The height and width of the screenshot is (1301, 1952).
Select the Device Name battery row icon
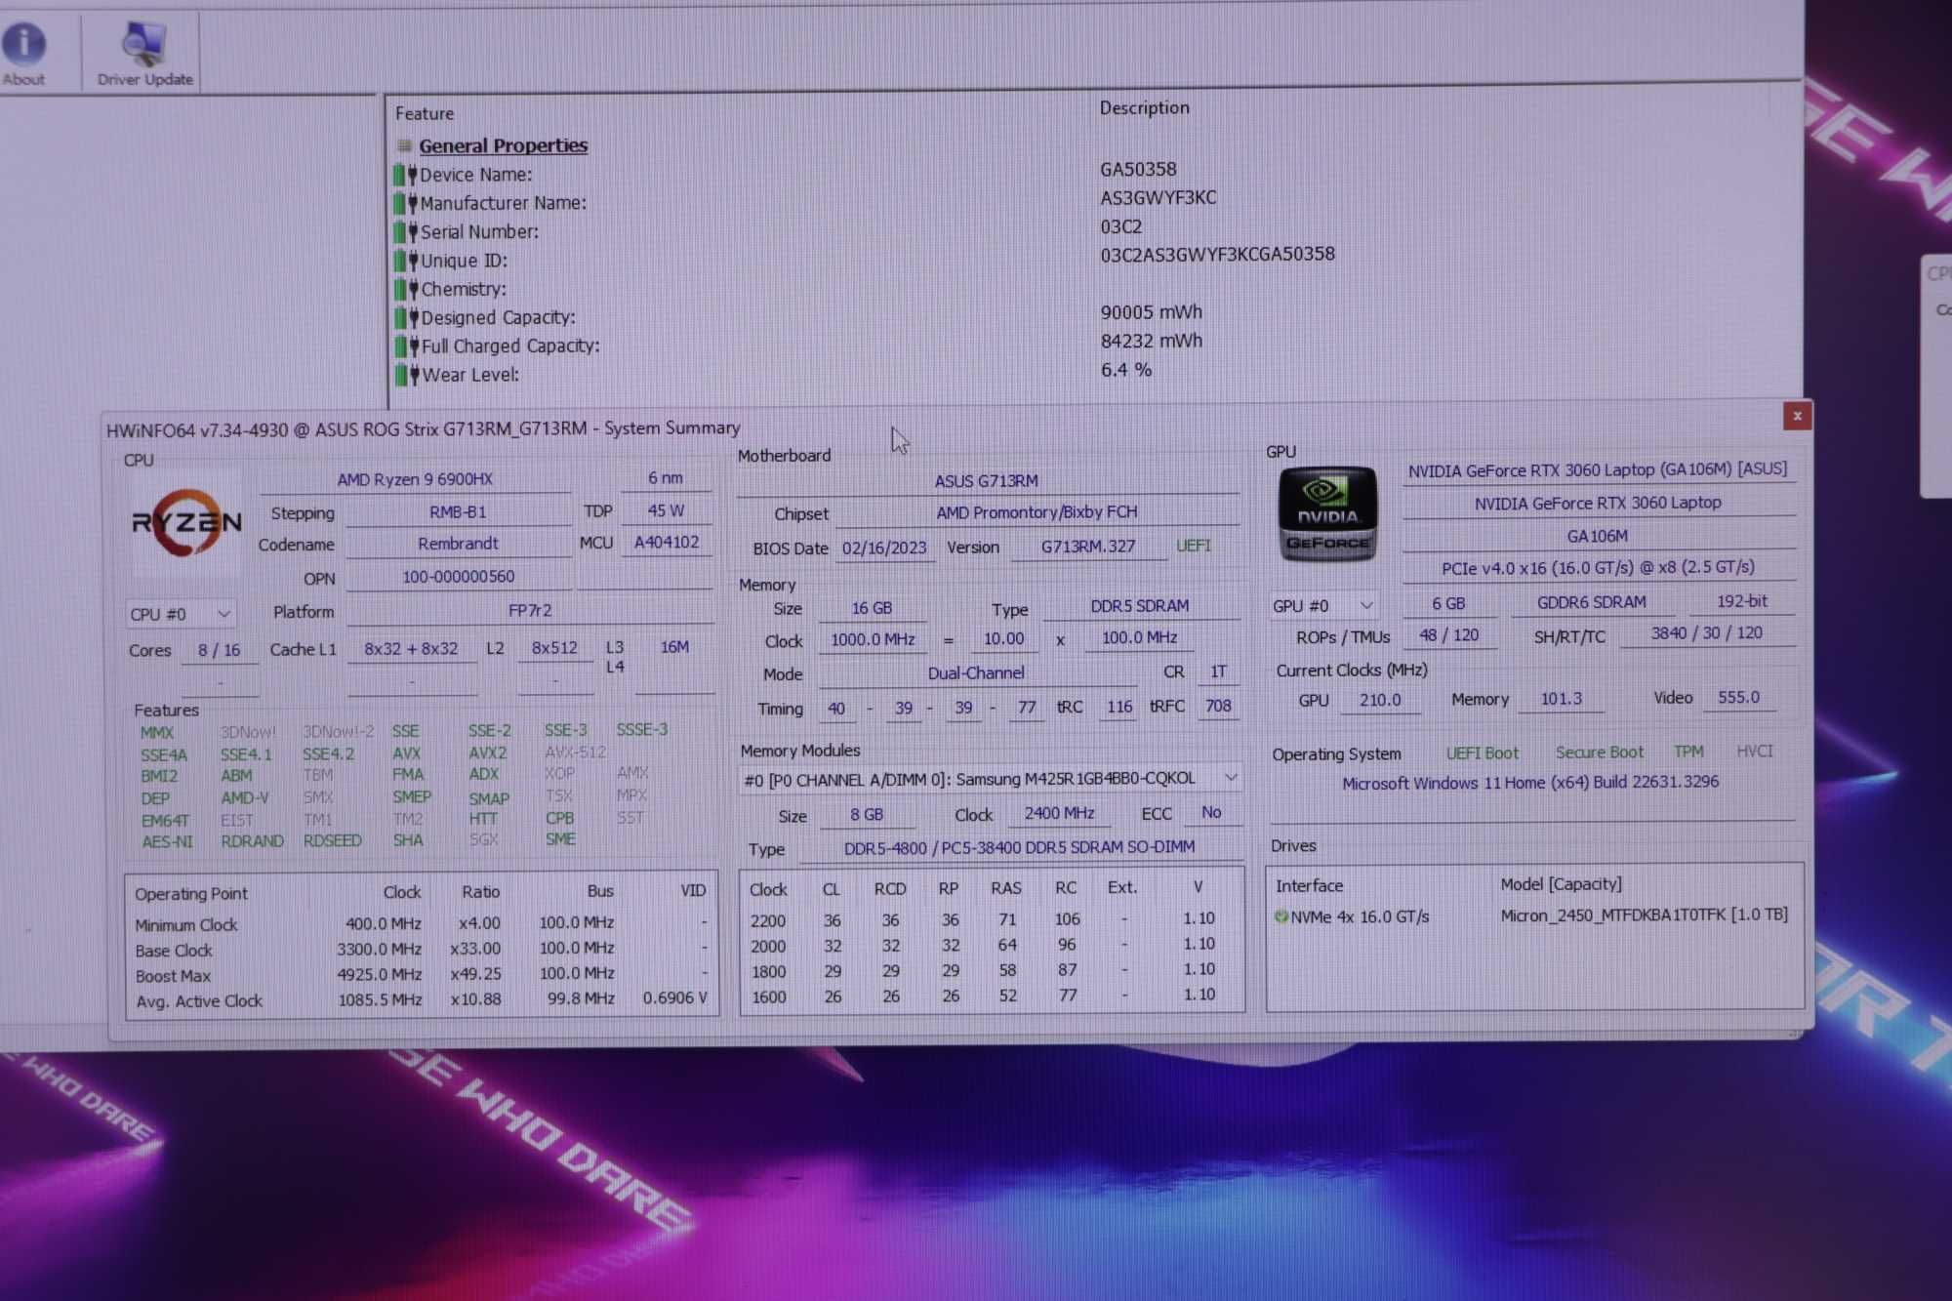pos(405,176)
